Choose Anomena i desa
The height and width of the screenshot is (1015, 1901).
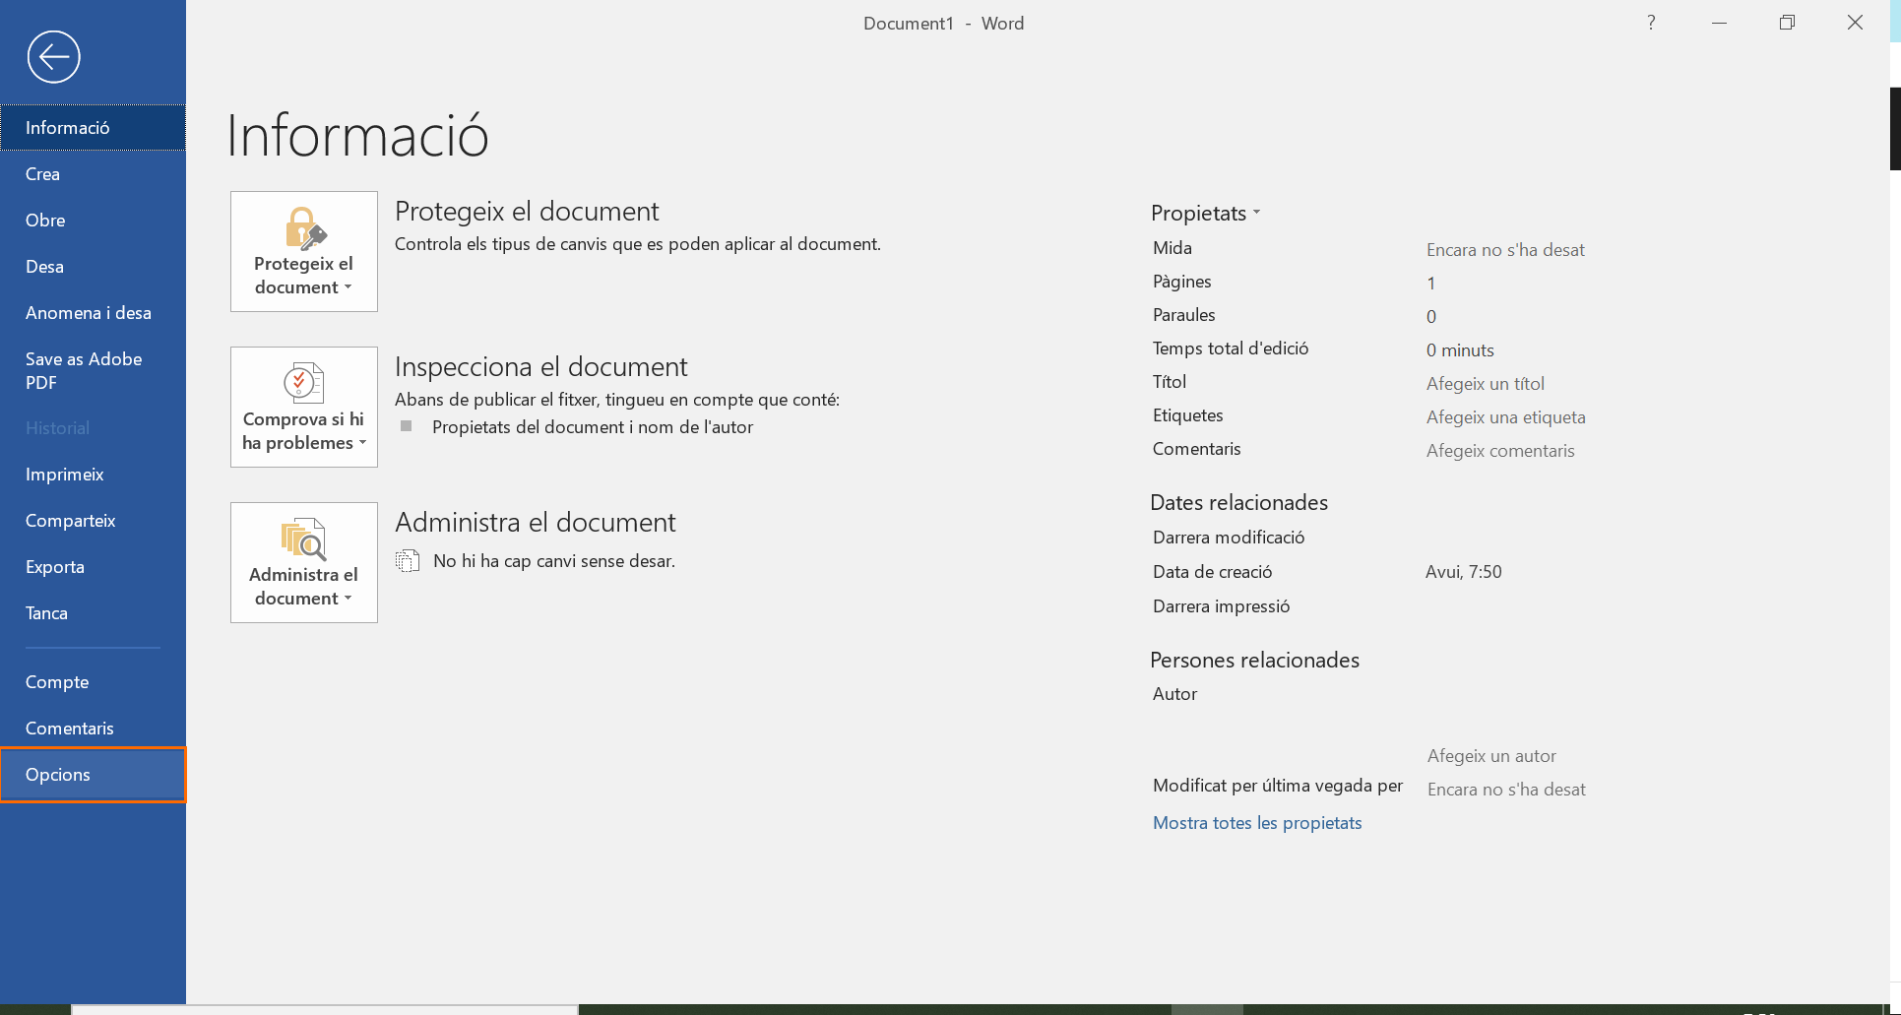(x=89, y=313)
